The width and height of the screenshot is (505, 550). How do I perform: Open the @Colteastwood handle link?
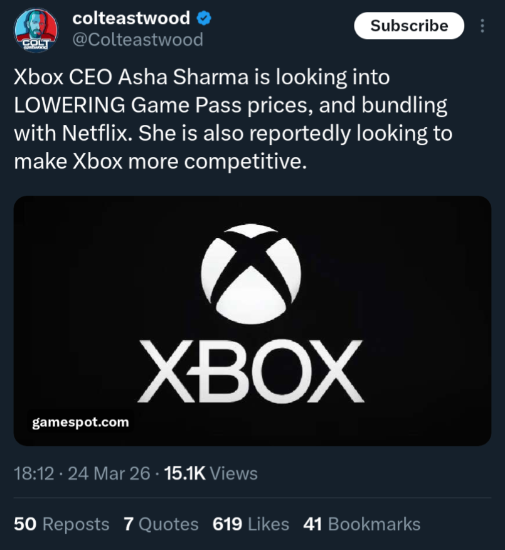pos(138,40)
